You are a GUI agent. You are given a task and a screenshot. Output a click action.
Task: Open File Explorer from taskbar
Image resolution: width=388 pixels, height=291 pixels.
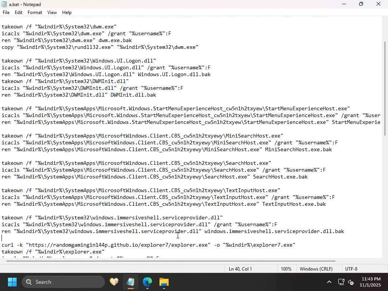click(164, 282)
